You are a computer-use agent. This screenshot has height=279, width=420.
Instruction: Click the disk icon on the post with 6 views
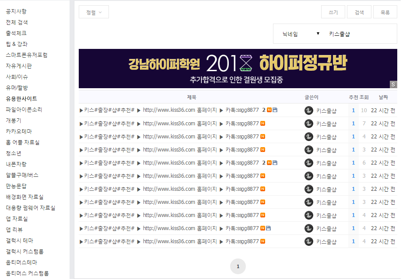pyautogui.click(x=275, y=163)
